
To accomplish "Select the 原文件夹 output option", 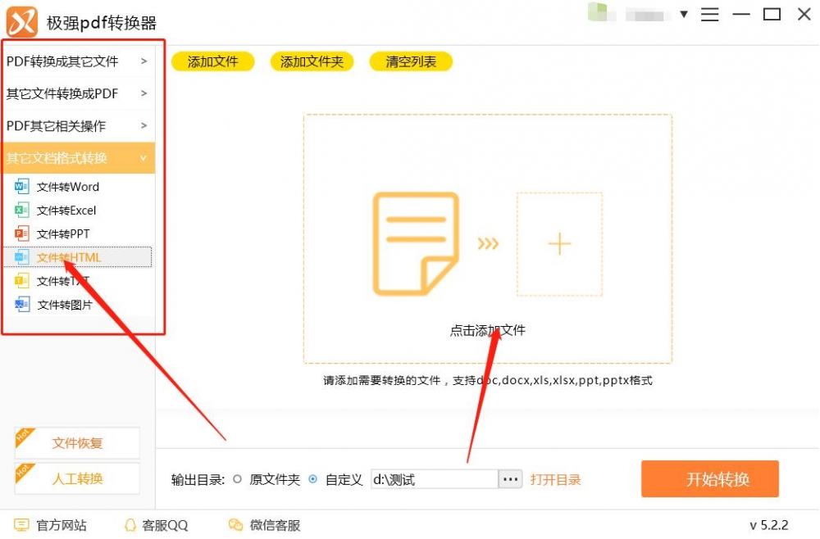I will (x=238, y=480).
